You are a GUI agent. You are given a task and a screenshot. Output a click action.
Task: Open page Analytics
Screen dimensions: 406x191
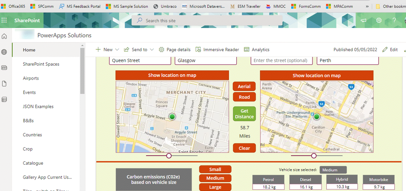[x=257, y=49]
